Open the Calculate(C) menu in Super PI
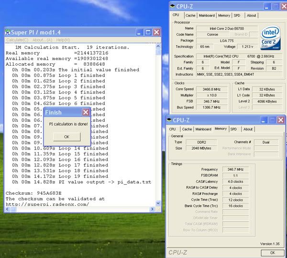This screenshot has width=287, height=258. (17, 40)
